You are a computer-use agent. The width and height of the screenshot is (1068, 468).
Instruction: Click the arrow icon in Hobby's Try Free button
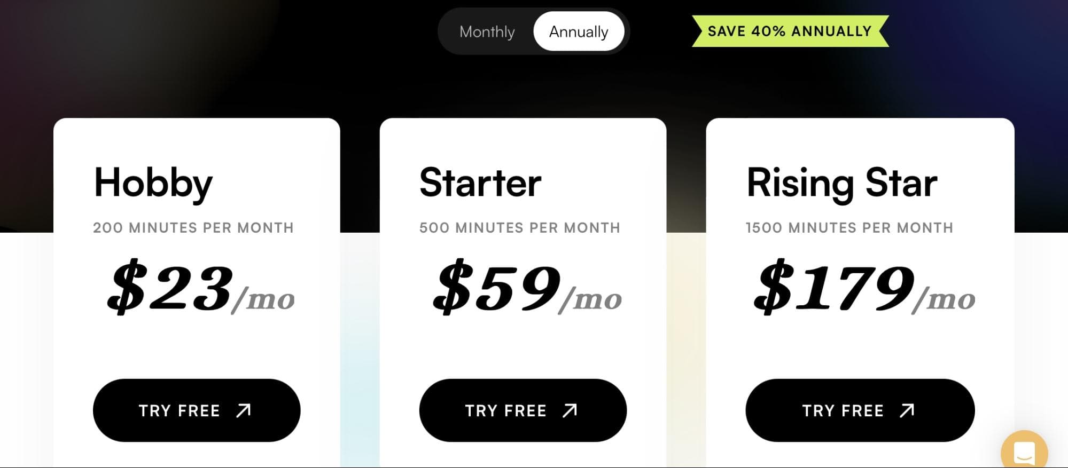coord(244,410)
